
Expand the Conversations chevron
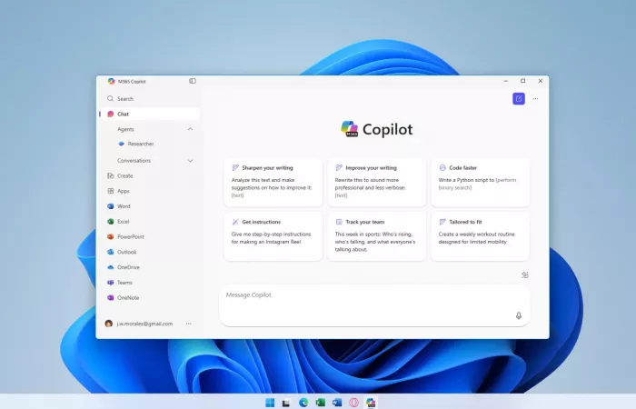click(190, 161)
